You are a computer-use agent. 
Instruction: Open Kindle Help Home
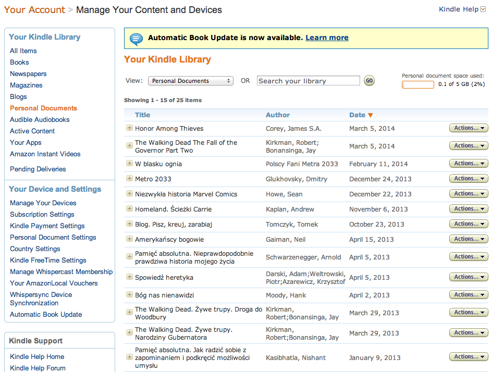point(37,357)
